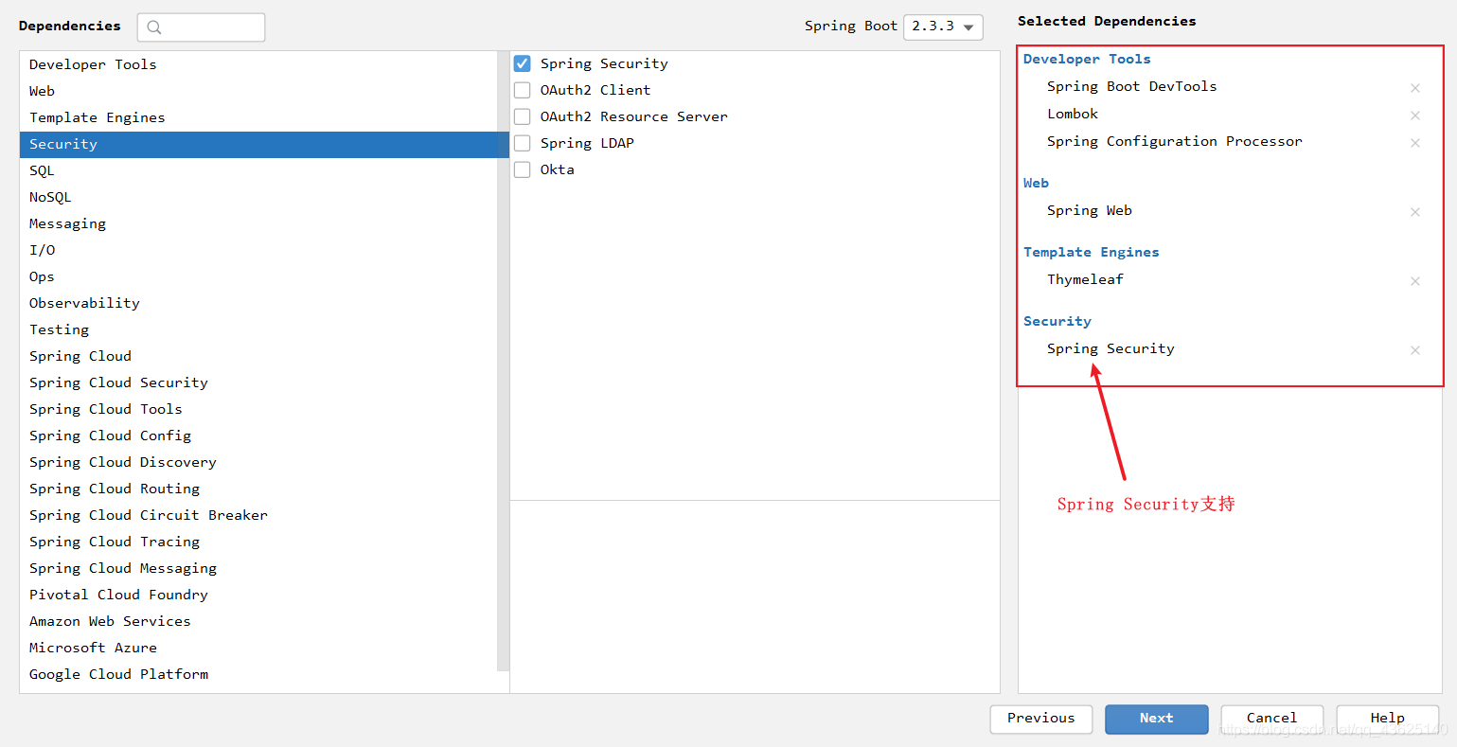Select the Spring Cloud Security category
Viewport: 1457px width, 747px height.
click(258, 382)
